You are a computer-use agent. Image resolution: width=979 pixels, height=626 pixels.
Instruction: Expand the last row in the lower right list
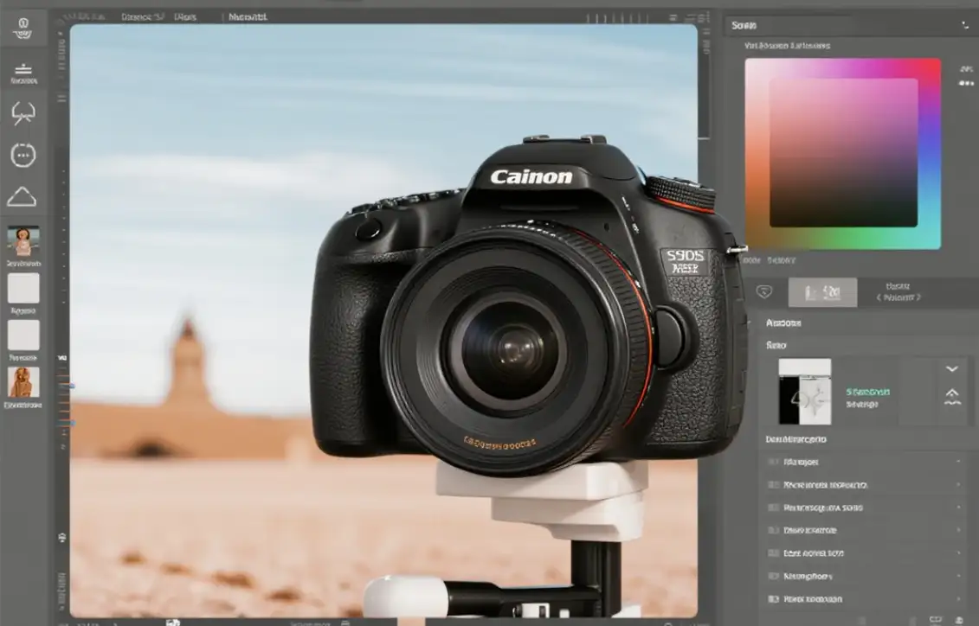866,599
